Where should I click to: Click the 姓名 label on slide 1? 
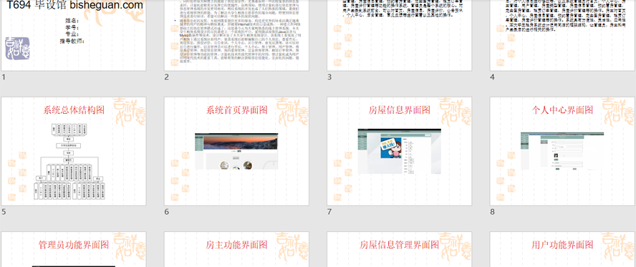tap(72, 21)
